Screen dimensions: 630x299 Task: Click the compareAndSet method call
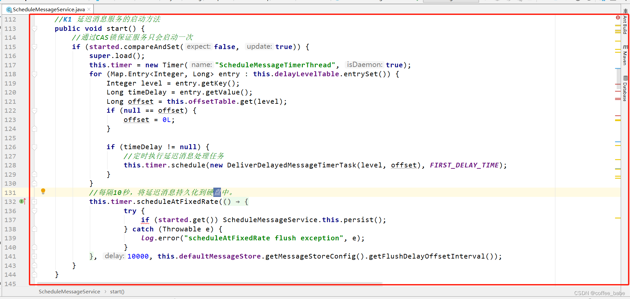click(152, 47)
